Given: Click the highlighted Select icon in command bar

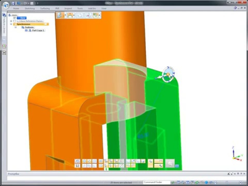Looking at the screenshot, I should (x=60, y=15).
